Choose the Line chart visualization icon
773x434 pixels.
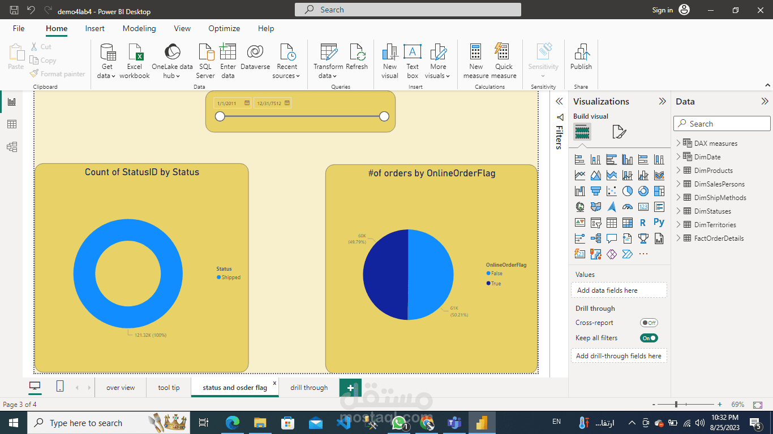pos(579,175)
